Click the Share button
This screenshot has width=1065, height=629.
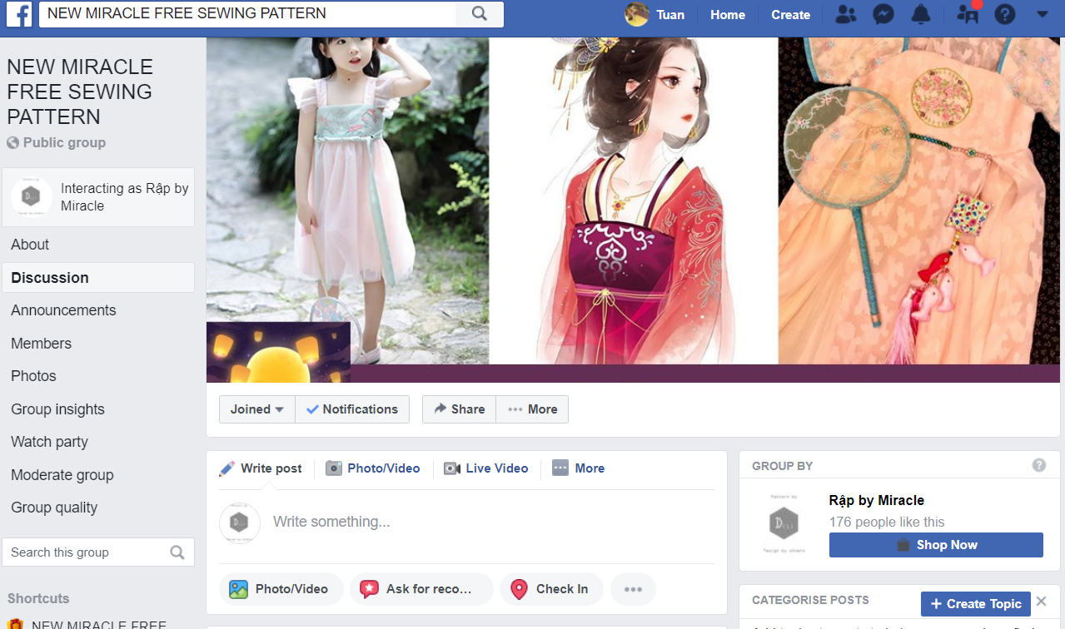[x=459, y=409]
